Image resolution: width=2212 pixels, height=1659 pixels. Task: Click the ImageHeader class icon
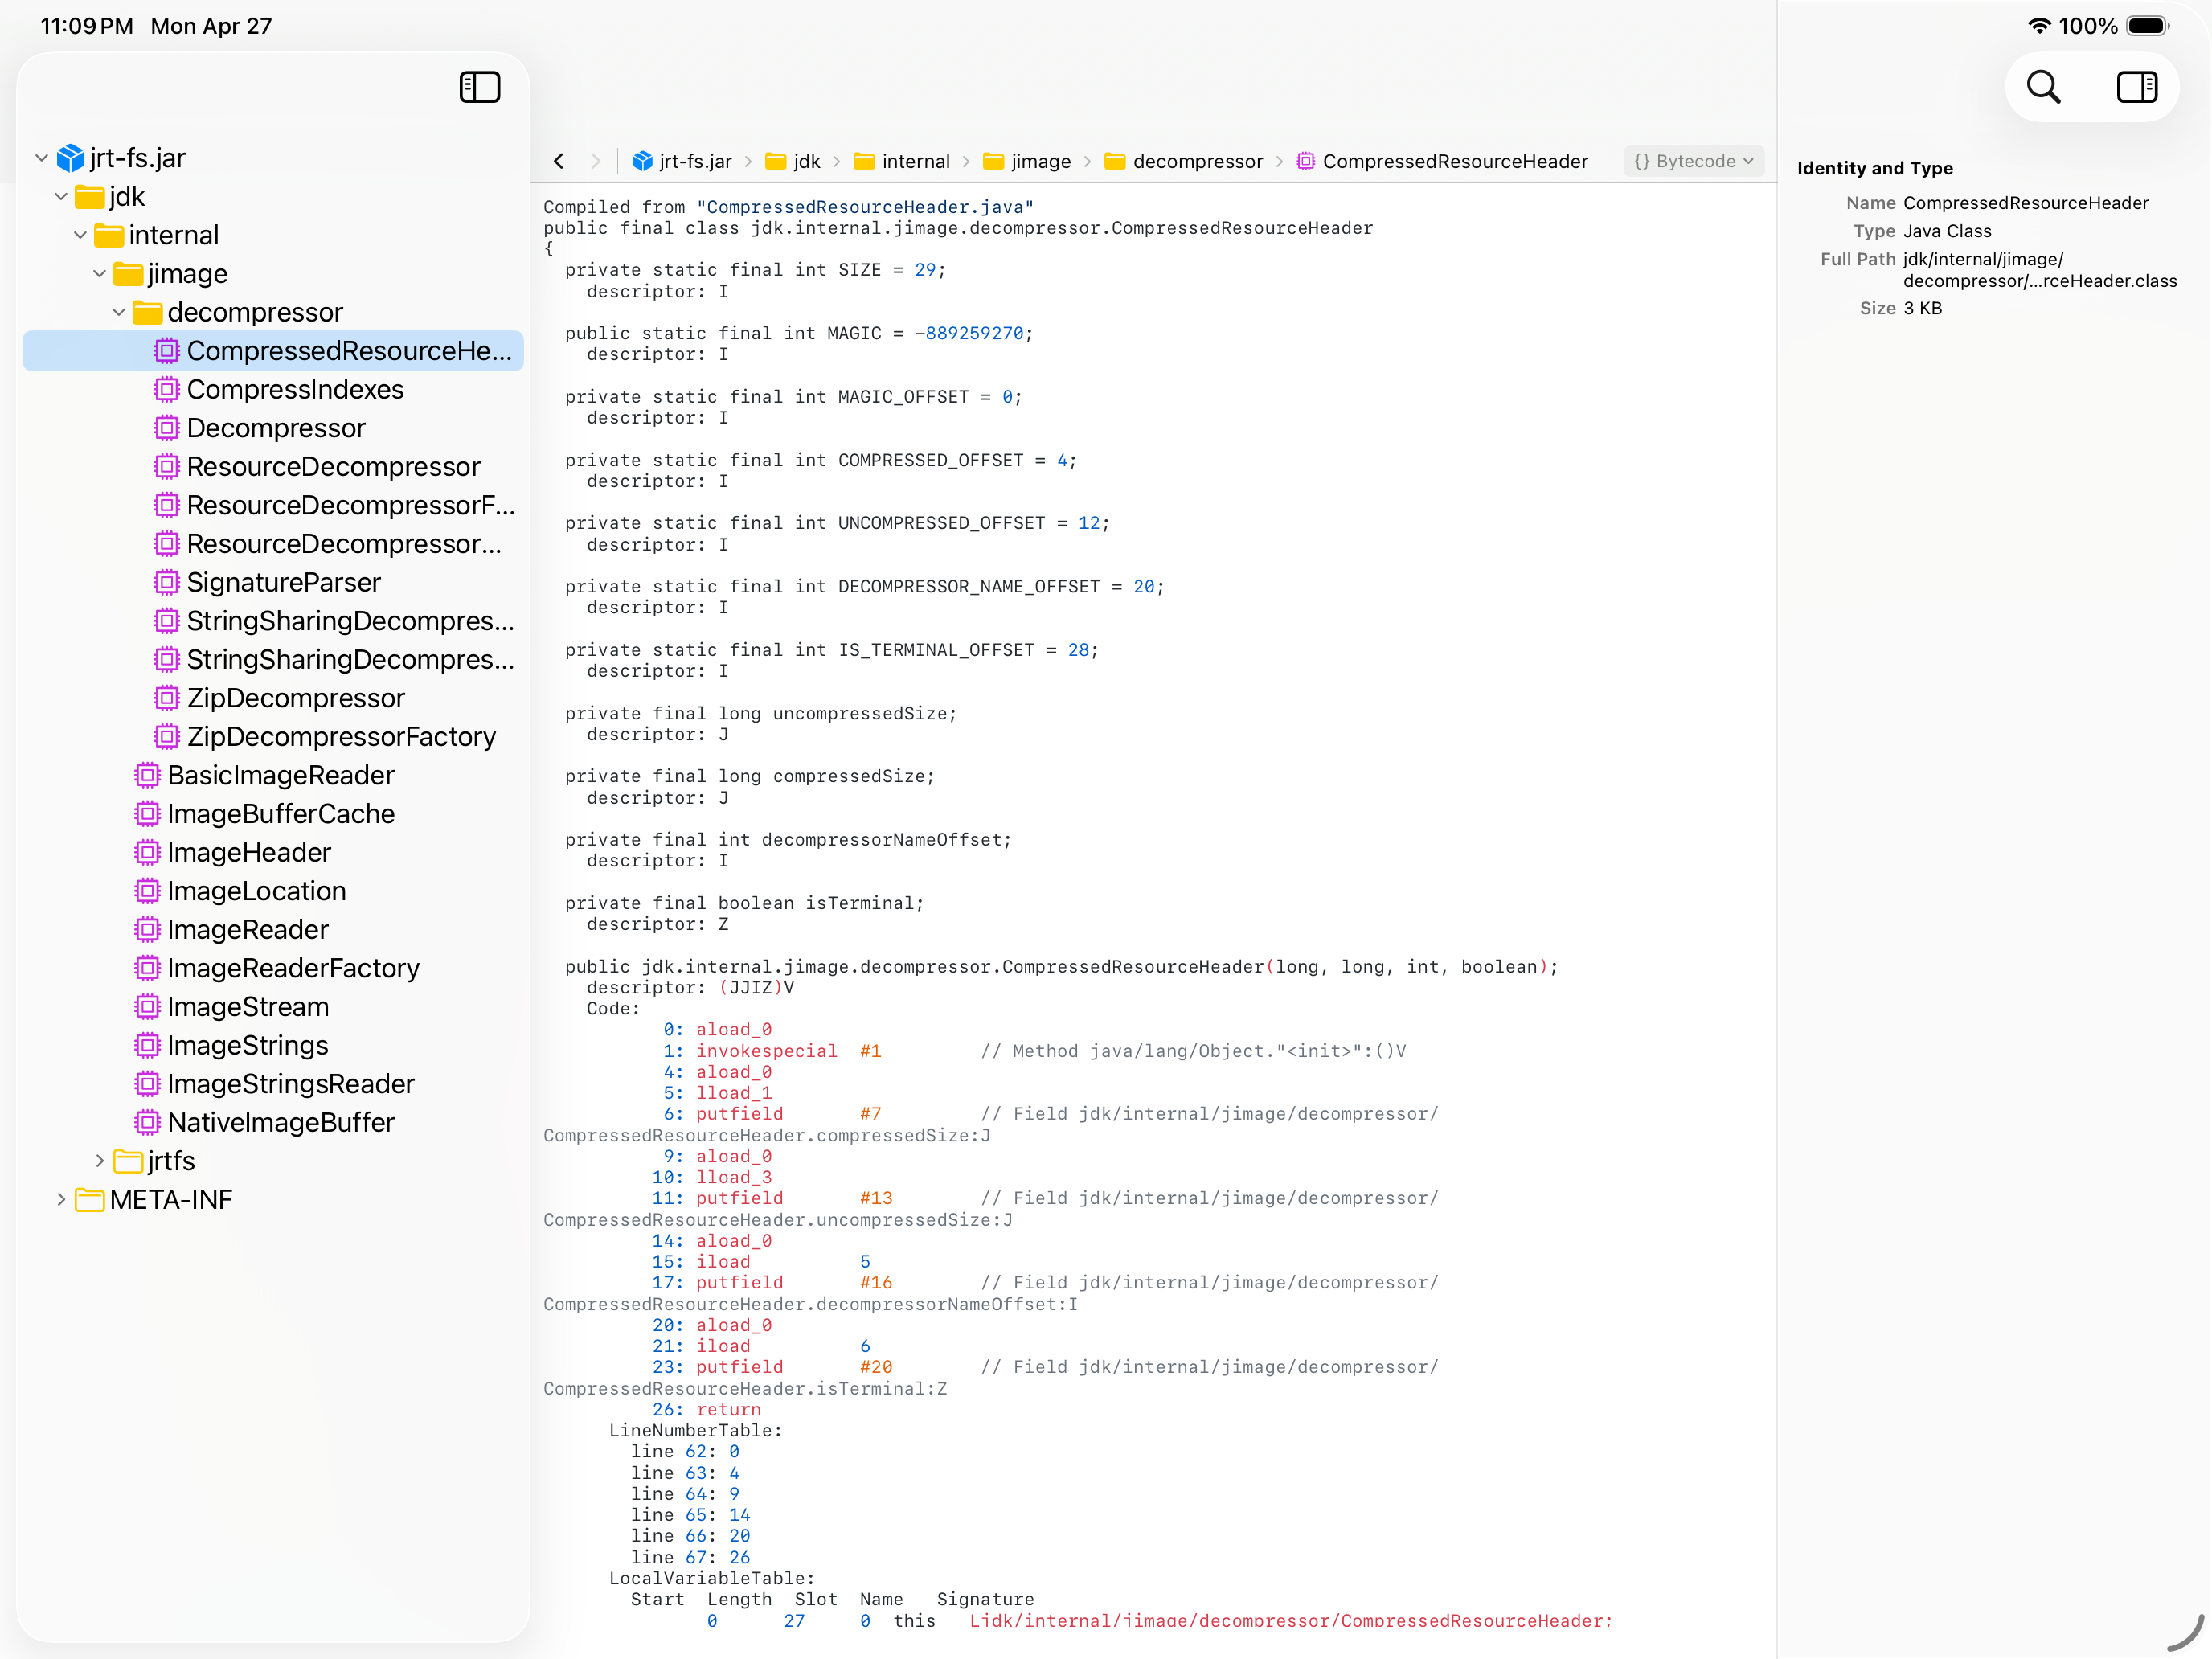click(147, 853)
